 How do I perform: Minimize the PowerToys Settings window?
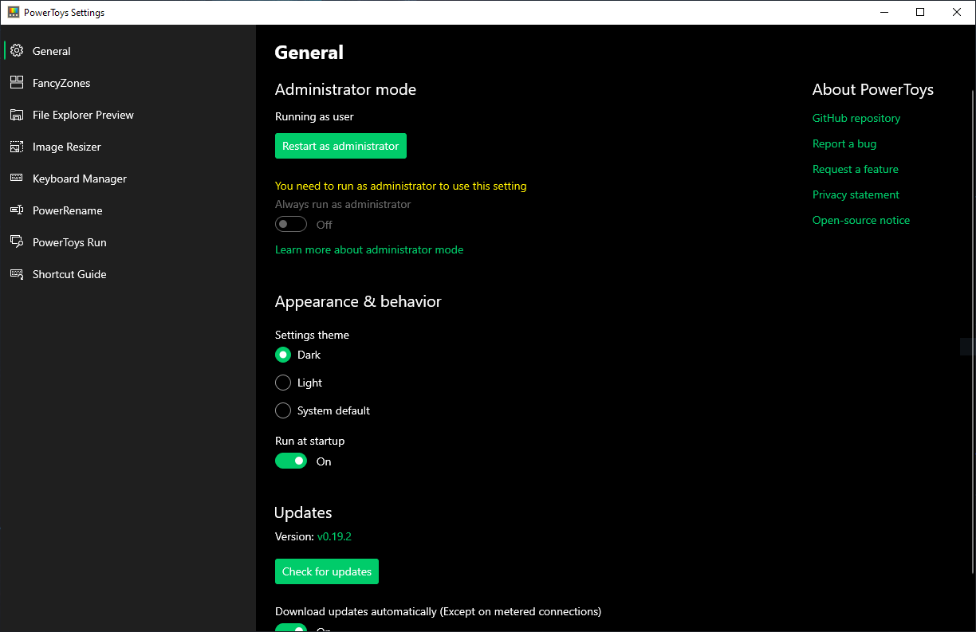tap(884, 12)
